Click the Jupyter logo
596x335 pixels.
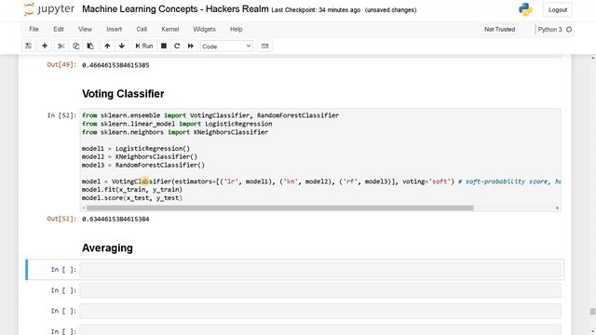coord(48,9)
